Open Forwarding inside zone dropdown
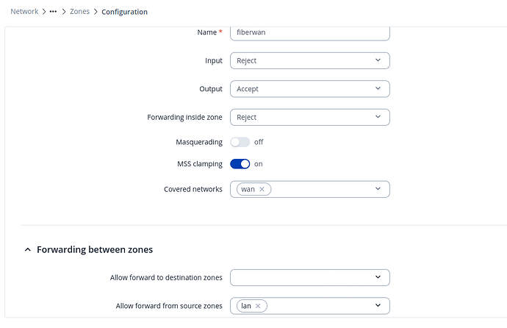Image resolution: width=507 pixels, height=328 pixels. [x=309, y=117]
